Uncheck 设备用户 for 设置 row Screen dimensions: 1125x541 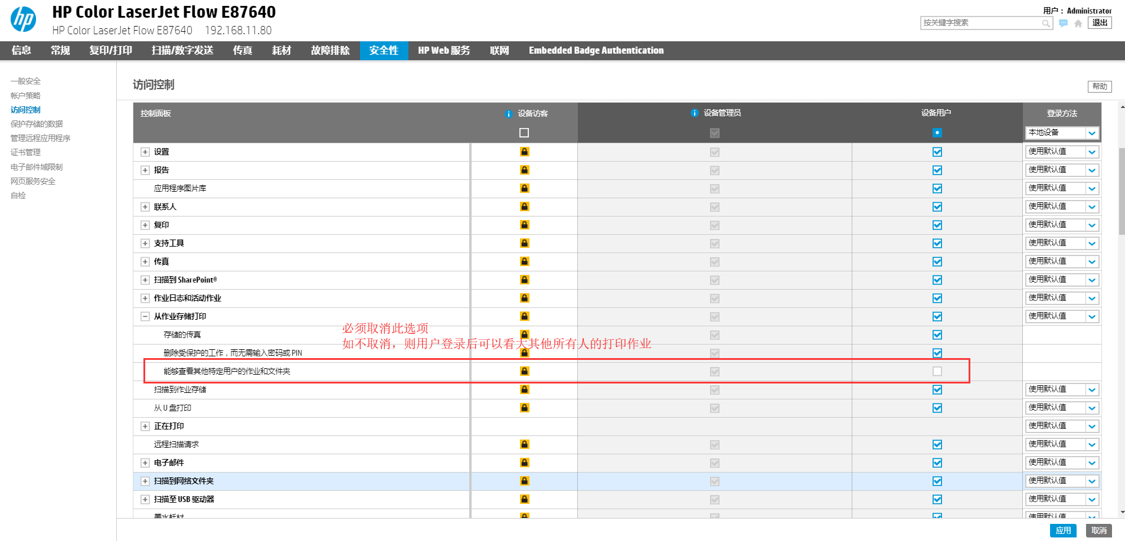937,152
